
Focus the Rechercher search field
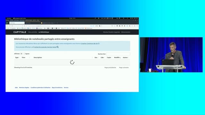[118, 54]
